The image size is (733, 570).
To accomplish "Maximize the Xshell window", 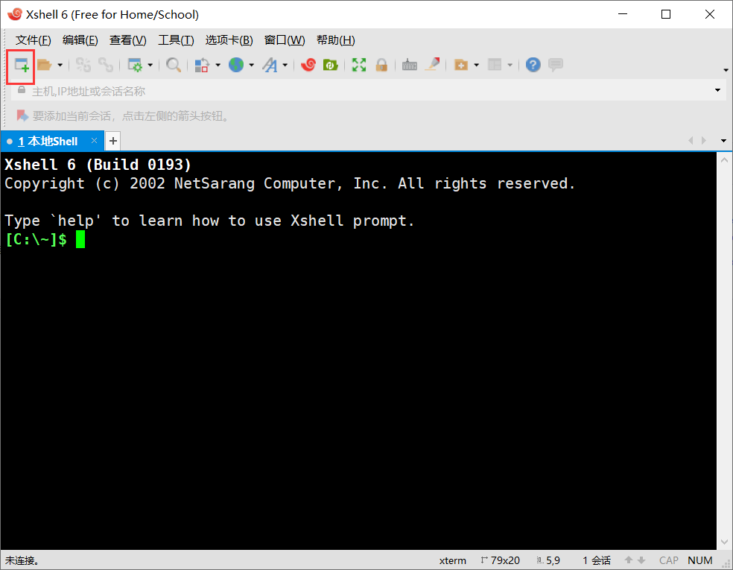I will coord(666,14).
